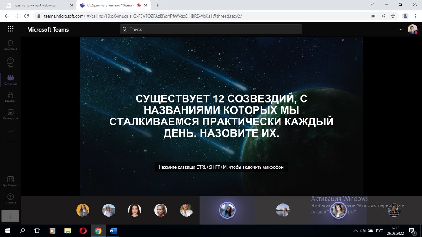Open the Действия activity feed in sidebar
This screenshot has width=422, height=237.
10,45
